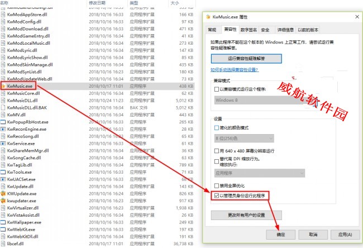
Task: Click the KwMusic.exe properties title icon
Action: click(208, 17)
